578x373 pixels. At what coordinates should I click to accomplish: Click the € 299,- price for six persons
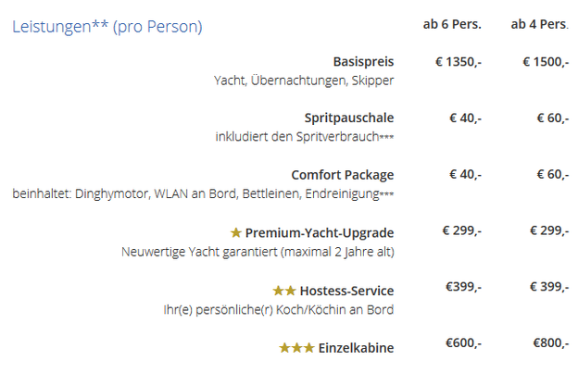[x=462, y=230]
